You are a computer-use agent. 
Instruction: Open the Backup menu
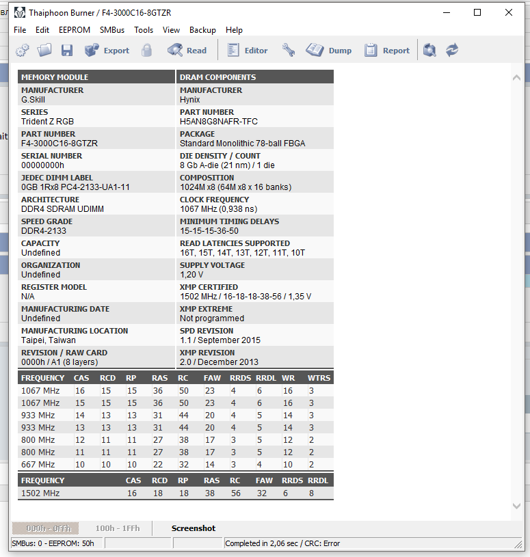pos(202,30)
